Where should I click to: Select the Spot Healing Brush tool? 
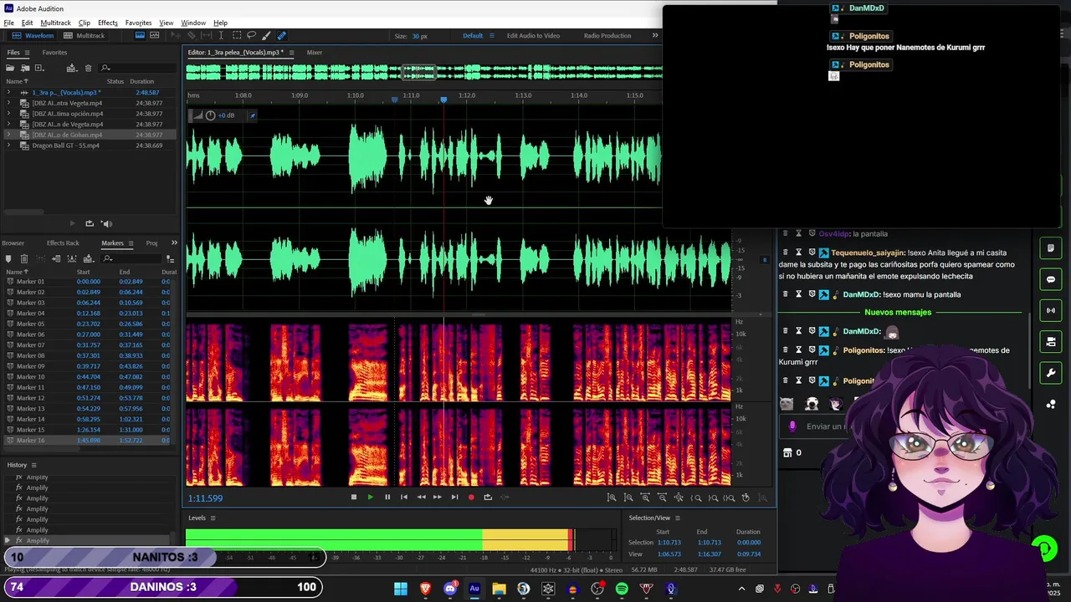click(x=281, y=35)
